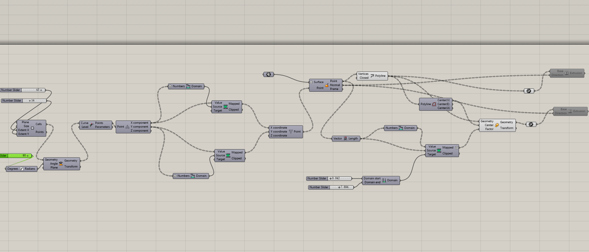589x252 pixels.
Task: Select the upper disabled Extrusion component
Action: click(x=567, y=73)
